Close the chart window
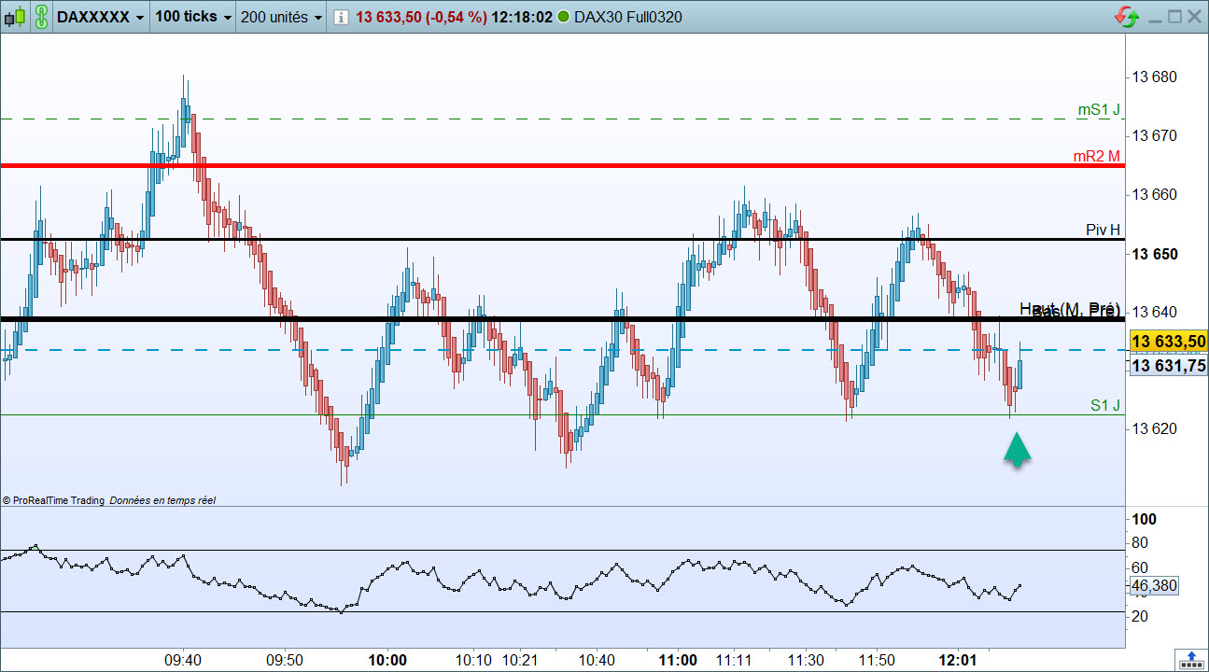 (x=1194, y=17)
